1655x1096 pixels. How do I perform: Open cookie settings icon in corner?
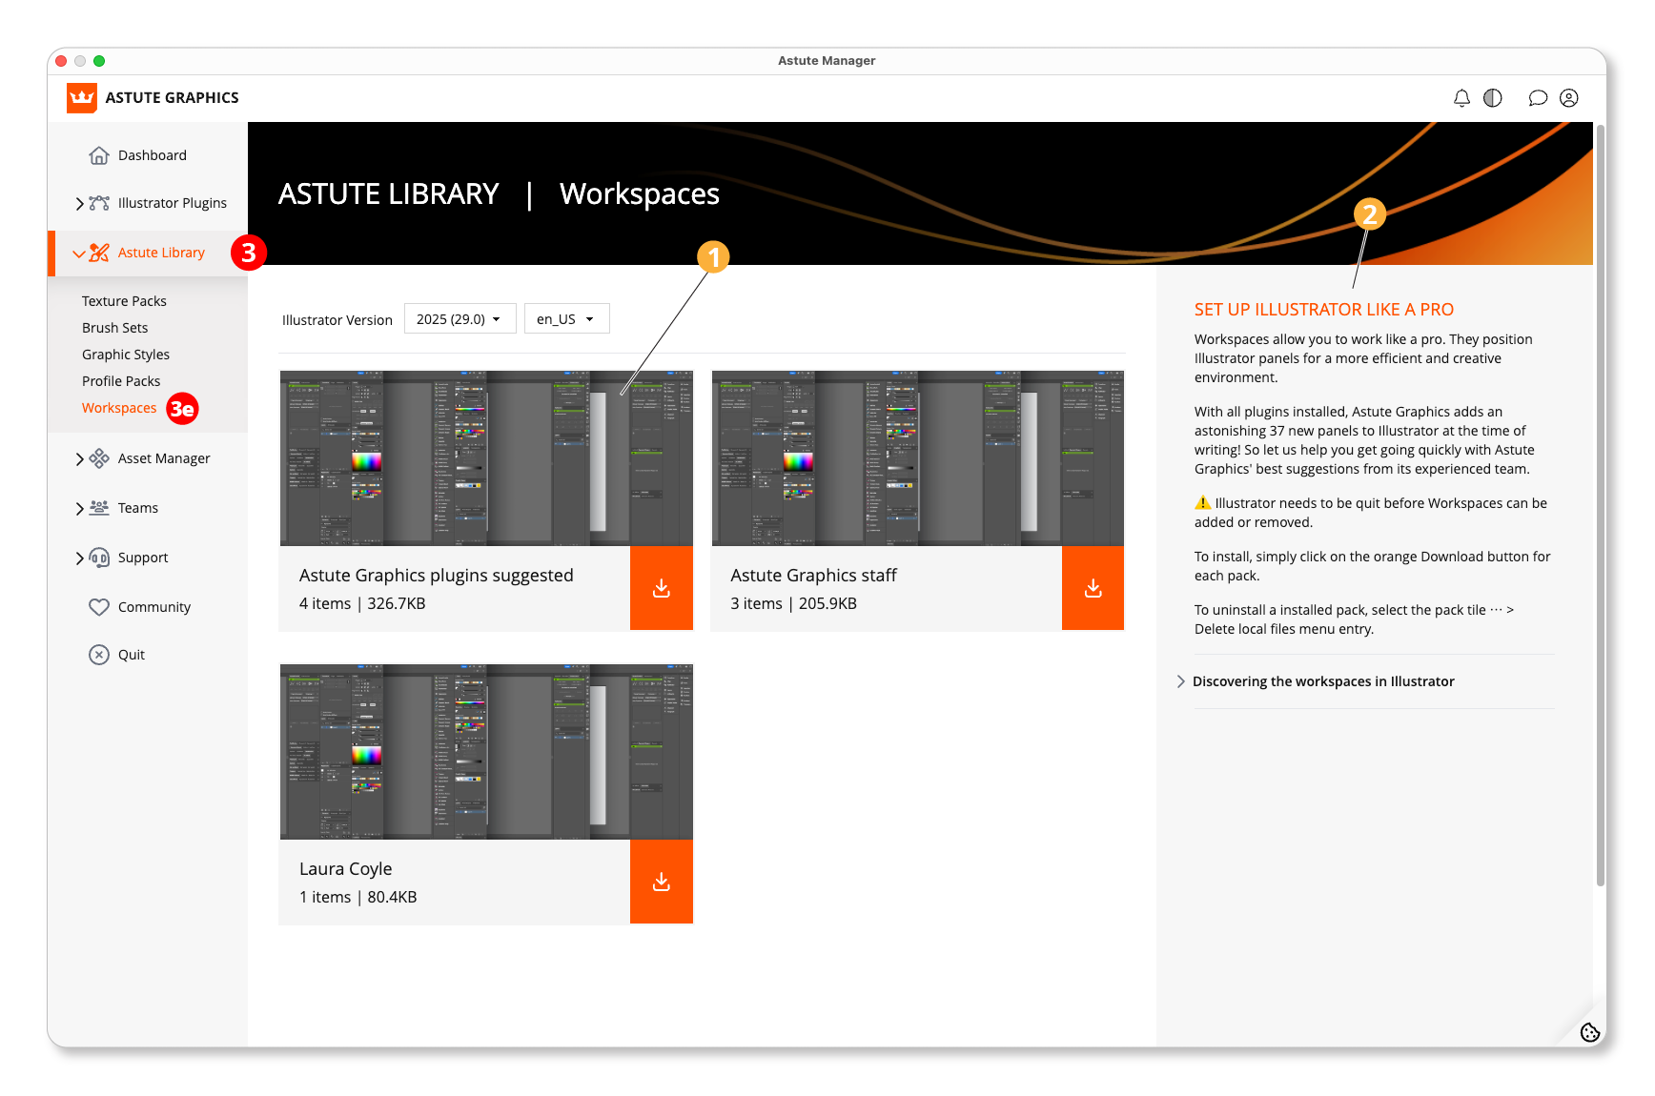click(1589, 1032)
